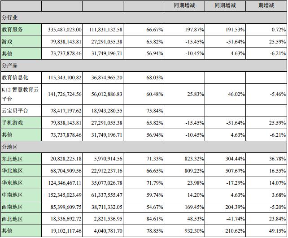This screenshot has width=288, height=238.
Task: Select the 华东地区 row label cell
Action: (21, 183)
